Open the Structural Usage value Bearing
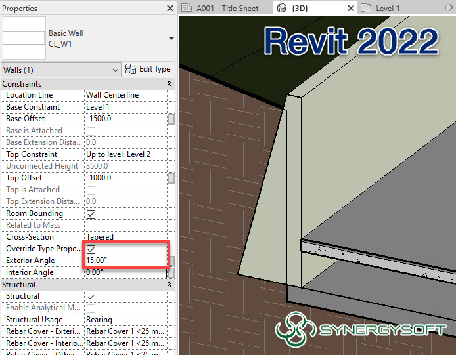 pyautogui.click(x=126, y=320)
